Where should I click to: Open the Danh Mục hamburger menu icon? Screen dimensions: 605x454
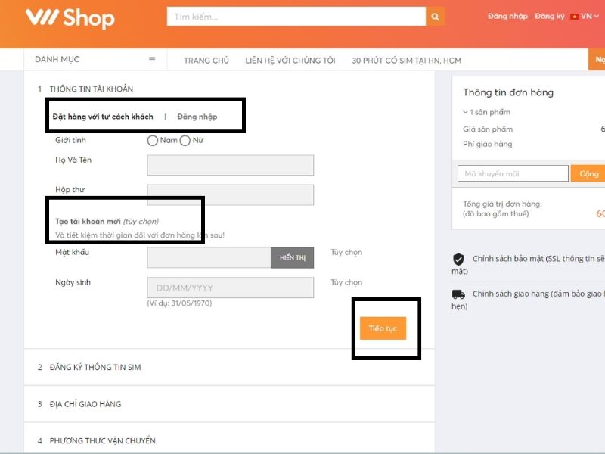click(x=152, y=60)
